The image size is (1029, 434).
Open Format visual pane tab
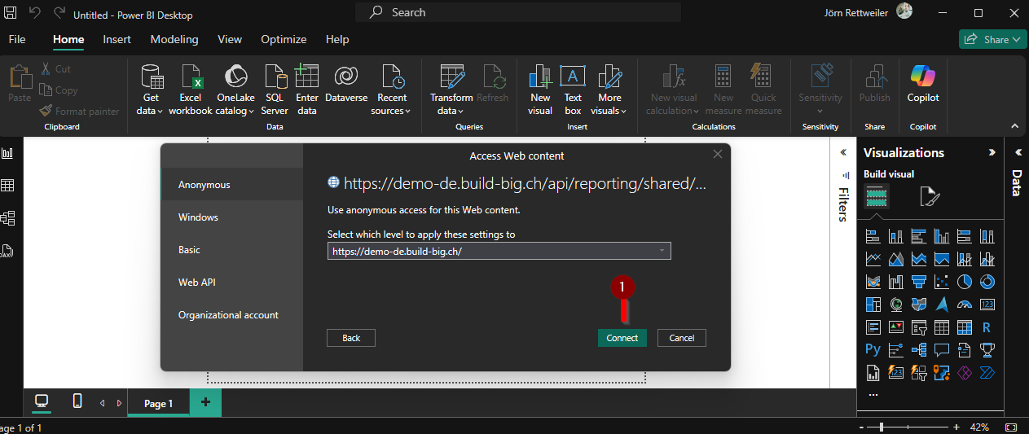[x=930, y=196]
